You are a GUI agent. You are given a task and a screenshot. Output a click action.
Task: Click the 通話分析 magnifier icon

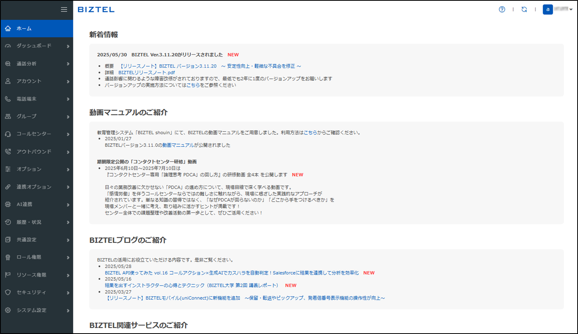pyautogui.click(x=8, y=64)
